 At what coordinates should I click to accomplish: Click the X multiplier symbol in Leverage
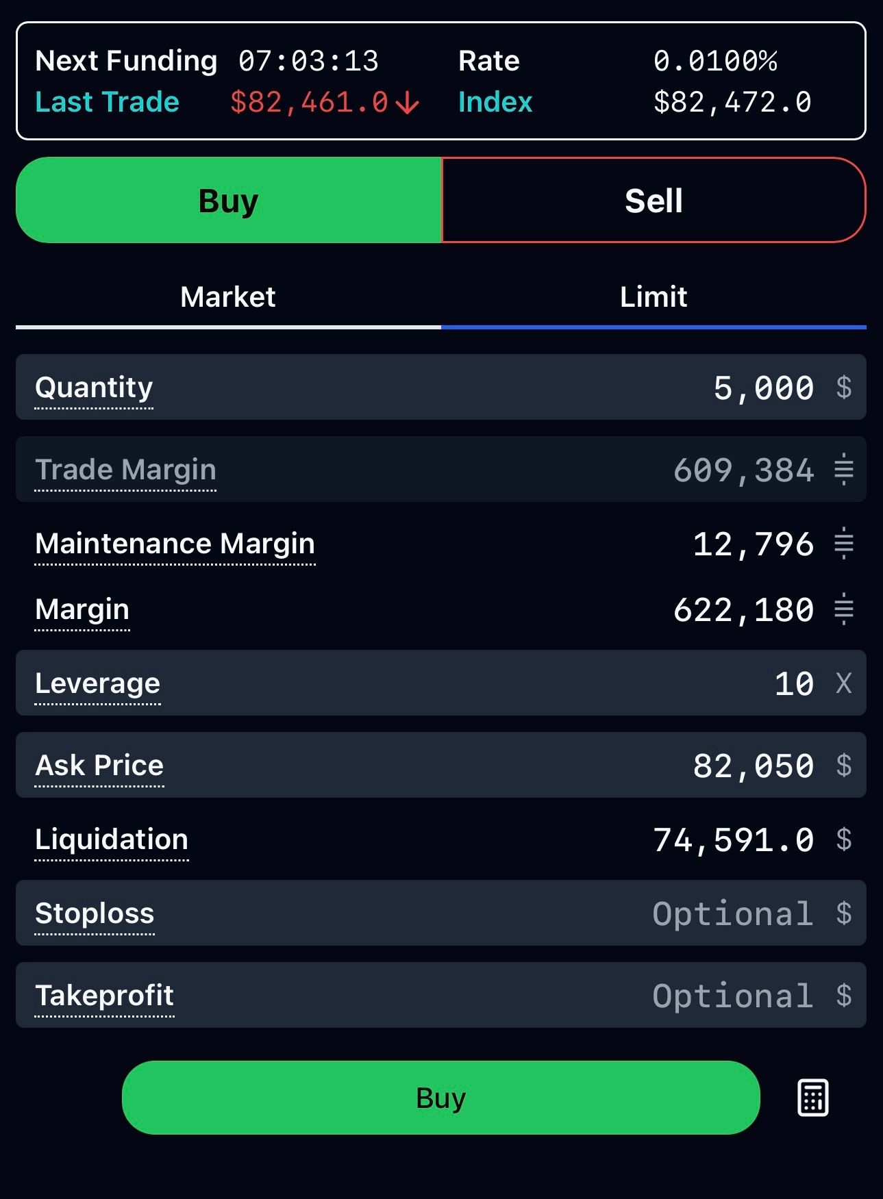click(843, 683)
